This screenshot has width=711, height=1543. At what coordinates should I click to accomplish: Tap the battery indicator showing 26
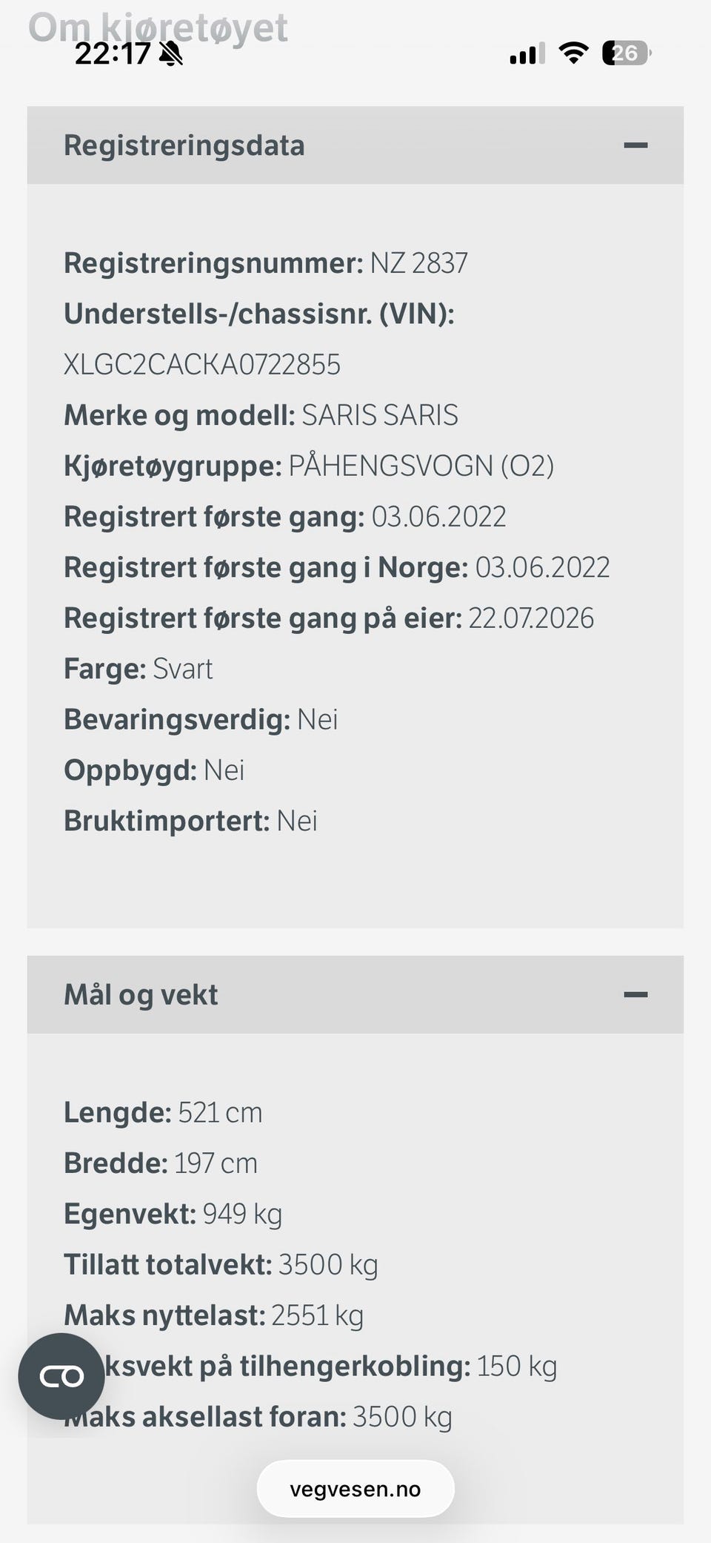coord(627,53)
